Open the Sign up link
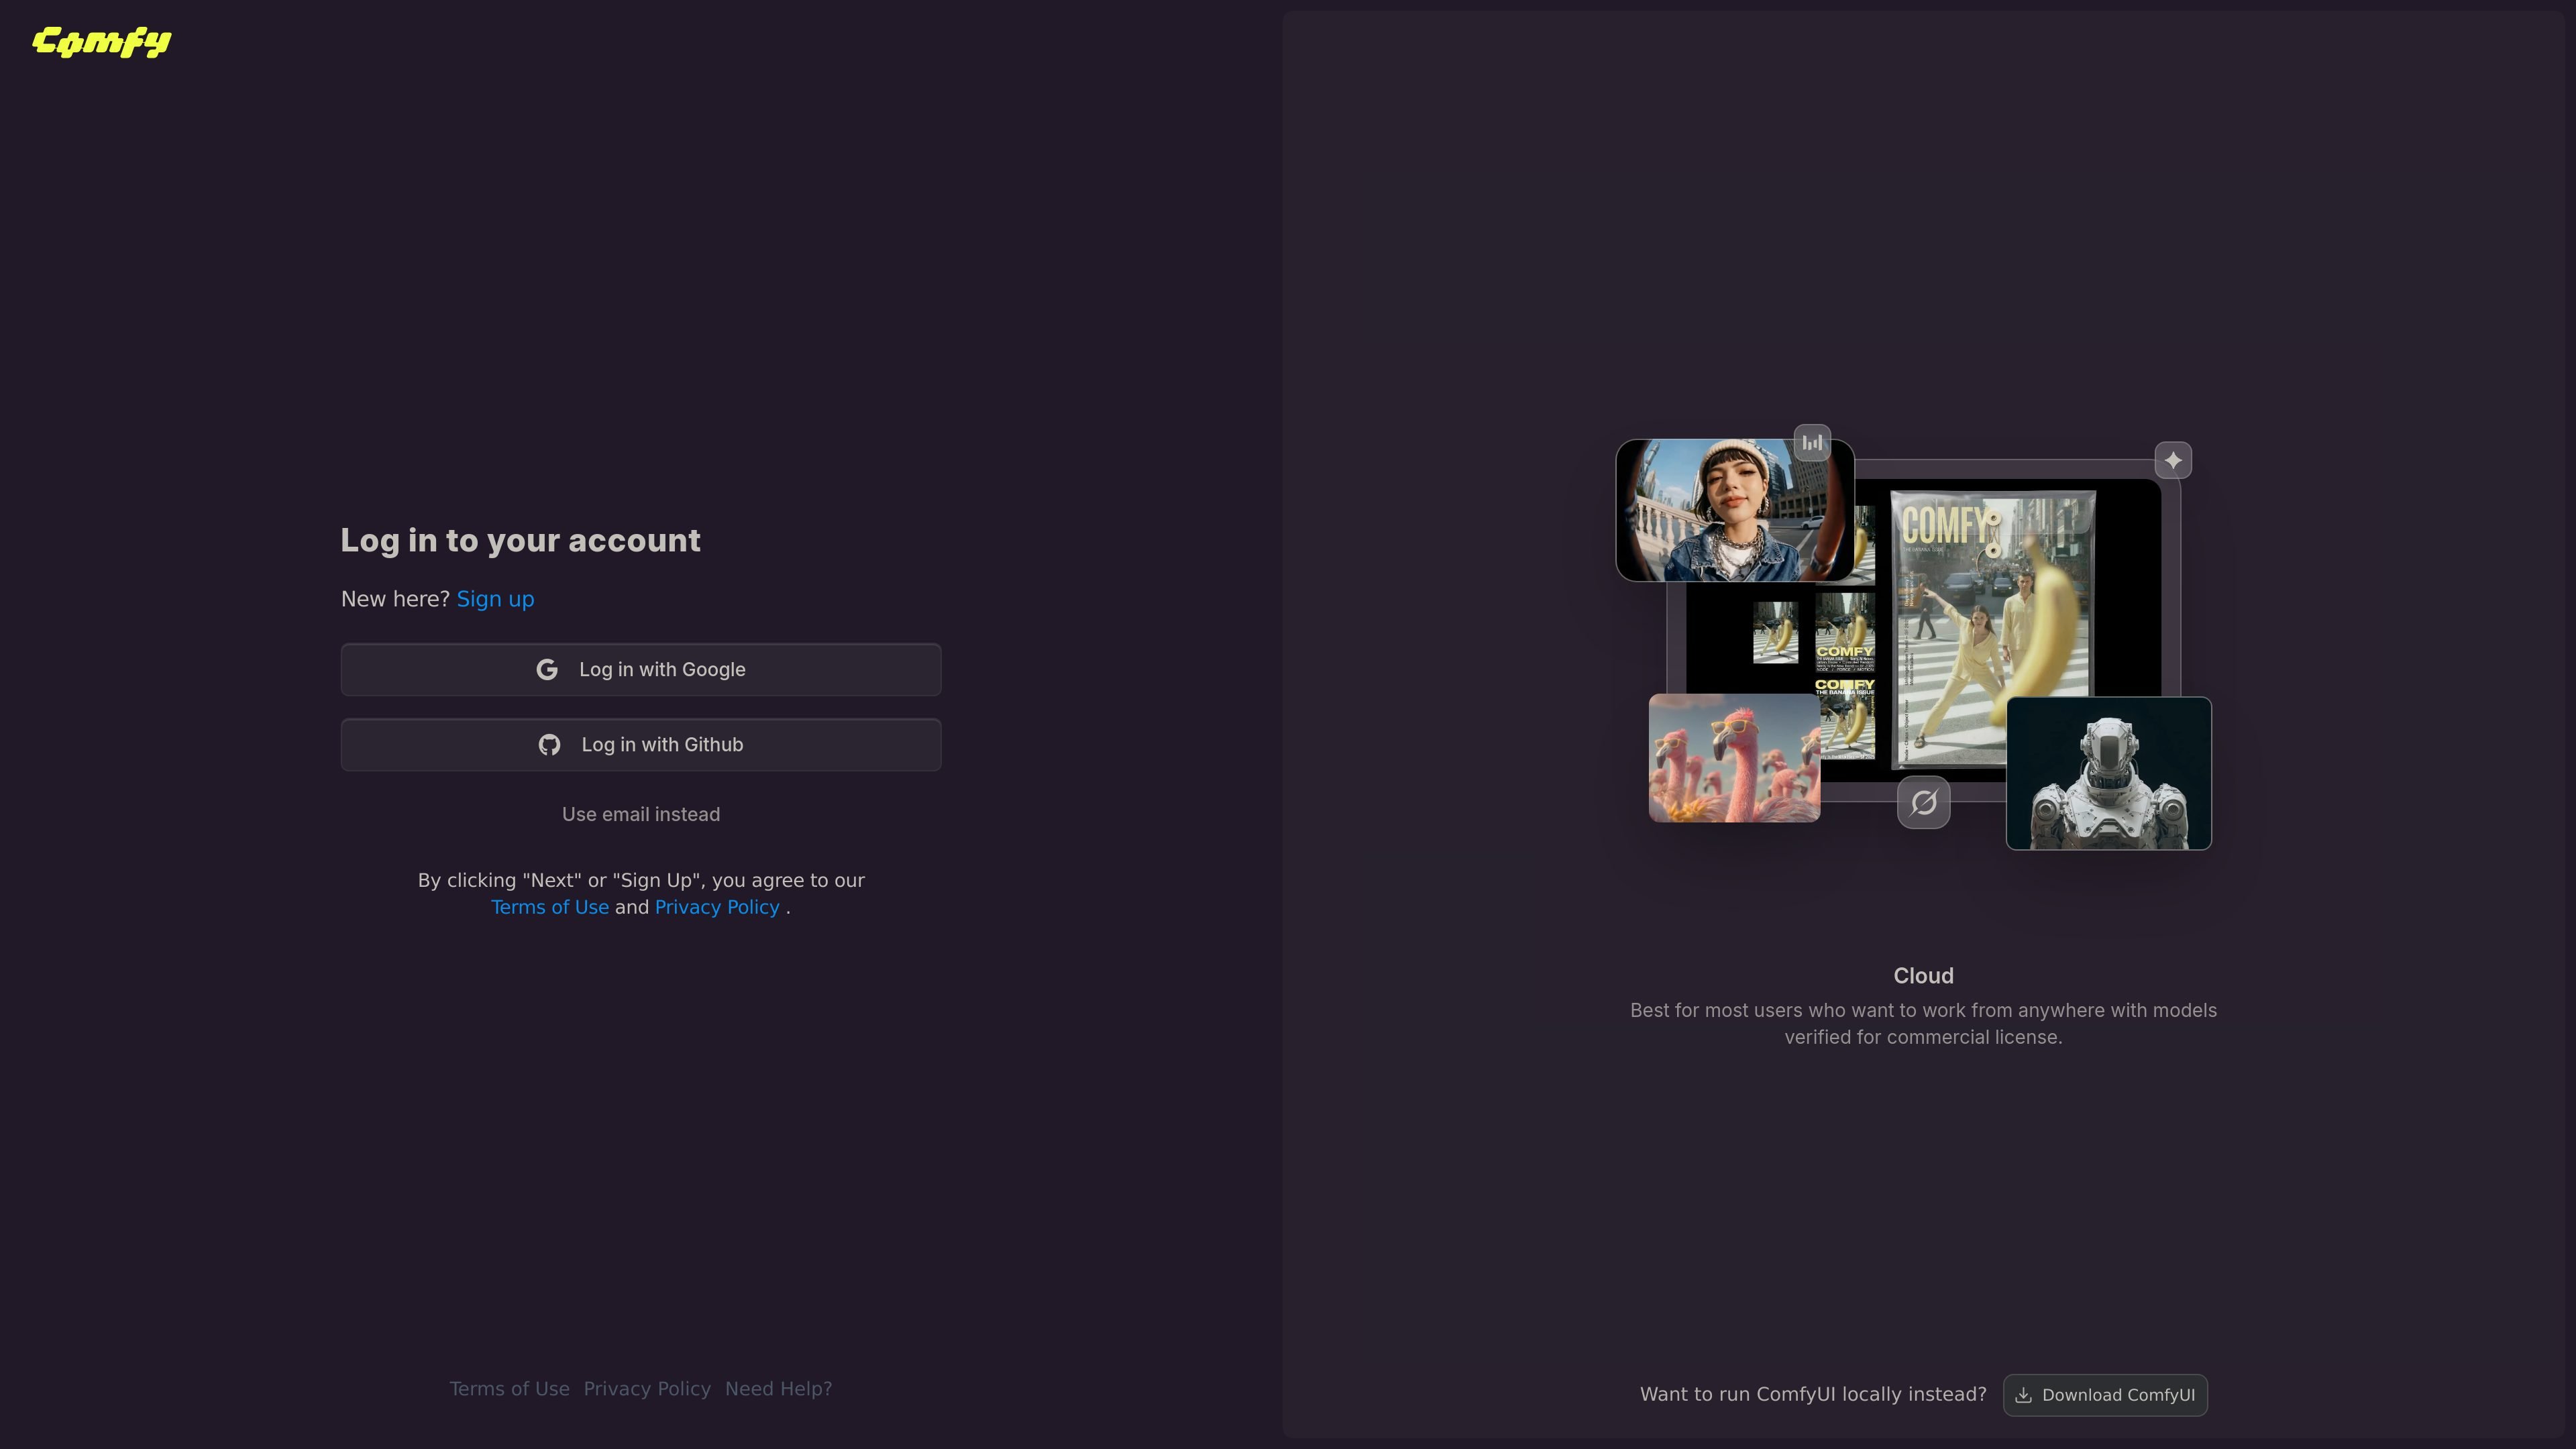Screen dimensions: 2576x1449 click(495, 599)
